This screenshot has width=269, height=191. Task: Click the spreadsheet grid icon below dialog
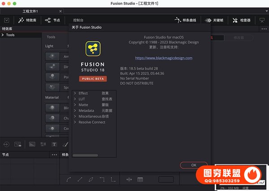140,179
